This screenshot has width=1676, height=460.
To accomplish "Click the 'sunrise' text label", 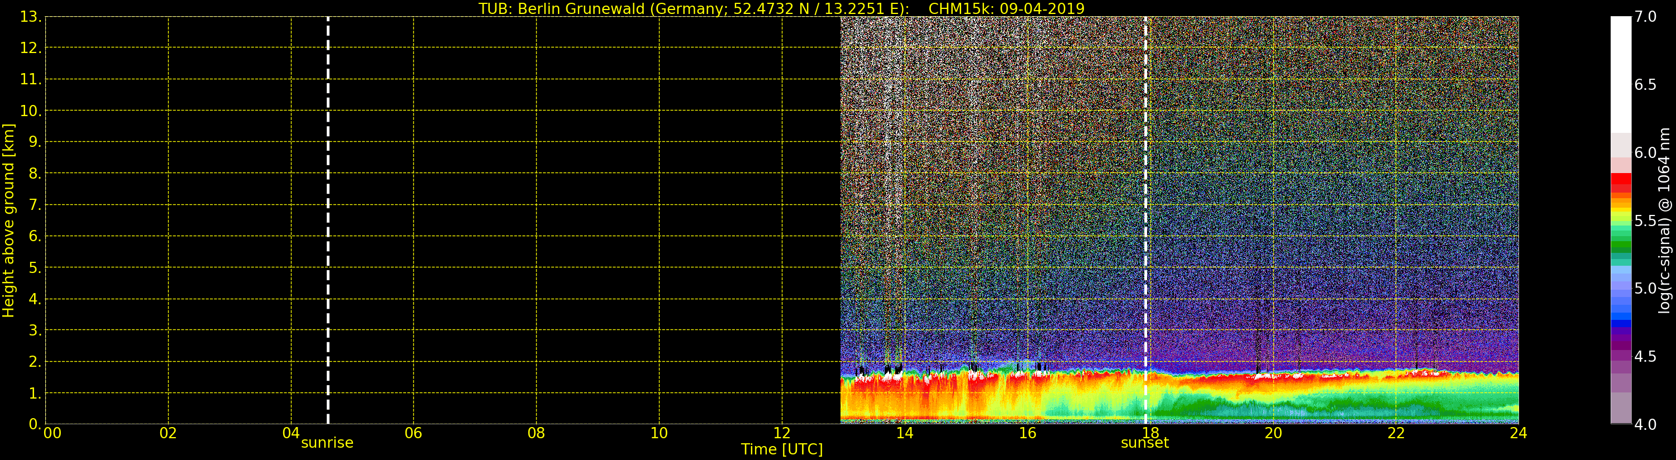I will point(327,443).
